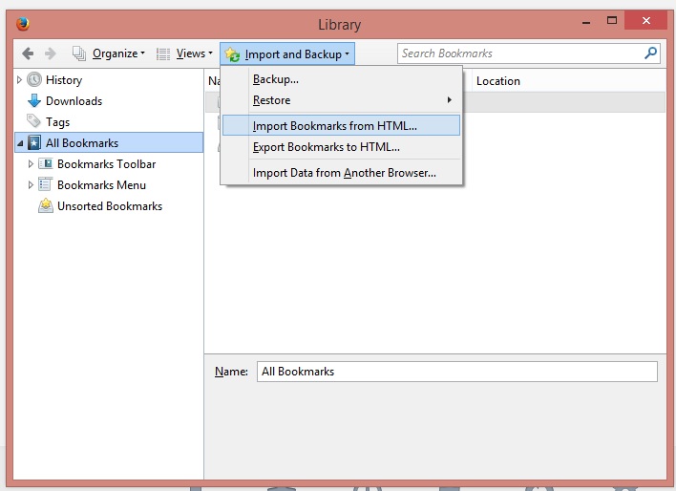The height and width of the screenshot is (491, 676).
Task: Click the Downloads blue arrow icon
Action: point(34,100)
